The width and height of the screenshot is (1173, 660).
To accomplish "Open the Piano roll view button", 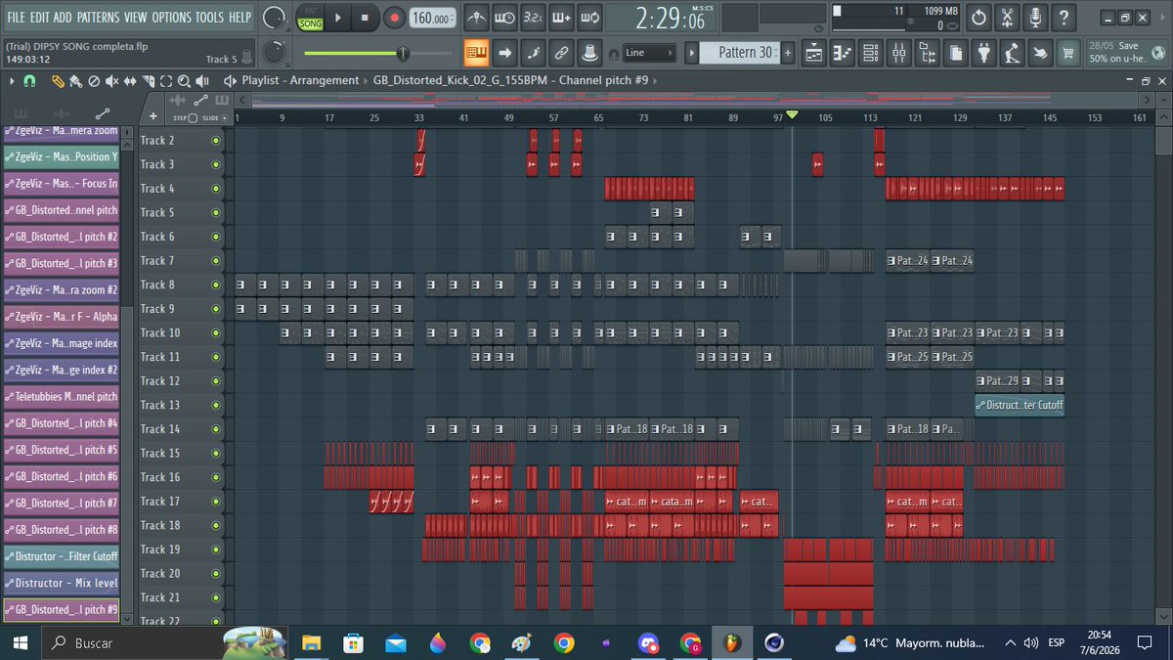I will point(844,53).
